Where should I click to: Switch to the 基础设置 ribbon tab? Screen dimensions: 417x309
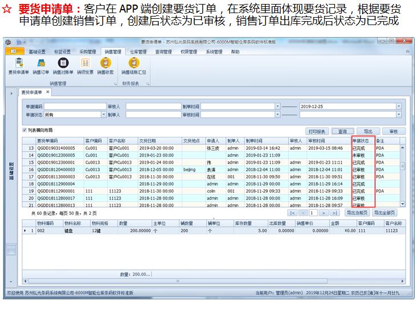[x=37, y=52]
